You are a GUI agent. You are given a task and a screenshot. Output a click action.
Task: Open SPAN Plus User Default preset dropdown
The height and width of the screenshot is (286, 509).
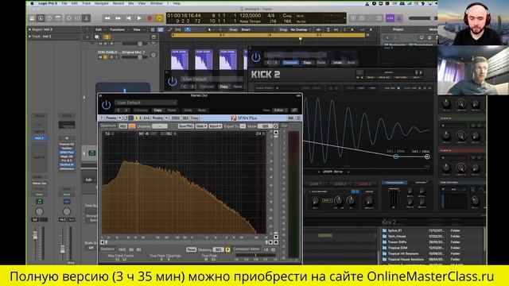pyautogui.click(x=146, y=102)
